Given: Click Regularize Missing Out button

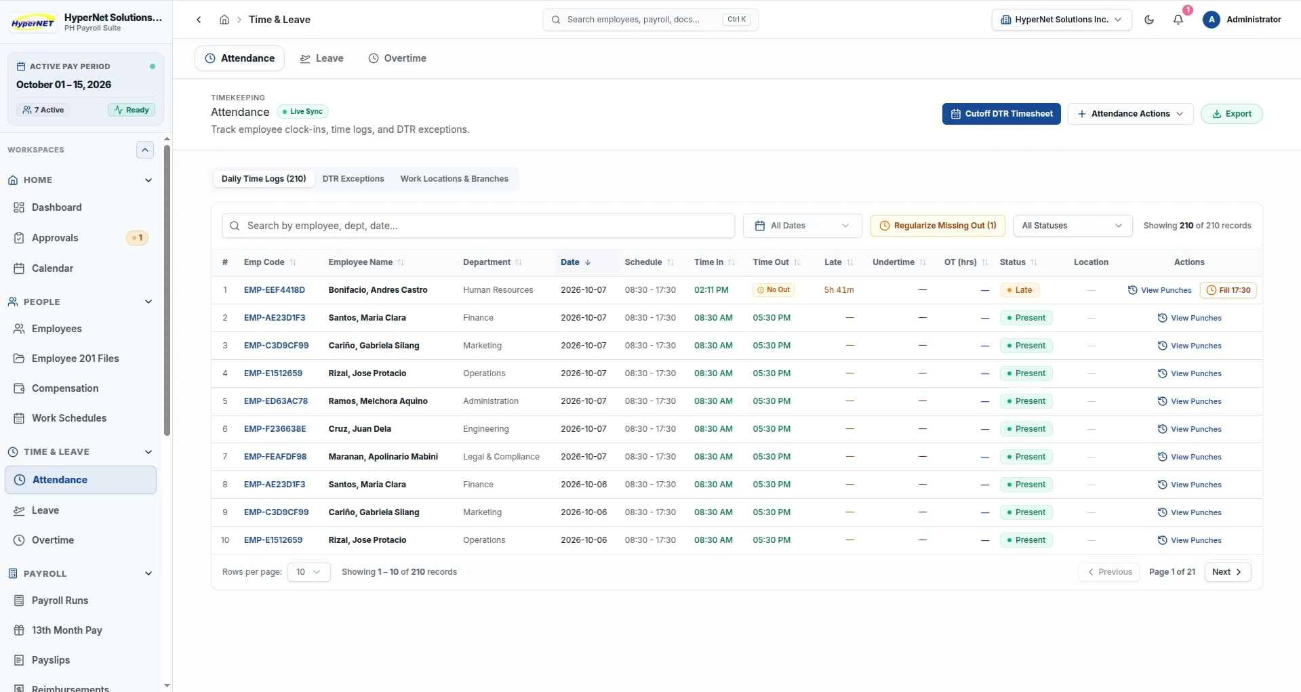Looking at the screenshot, I should tap(938, 226).
